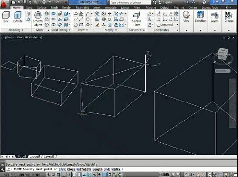
Task: Click the World UCS icon in Coordinates
Action: click(x=176, y=14)
